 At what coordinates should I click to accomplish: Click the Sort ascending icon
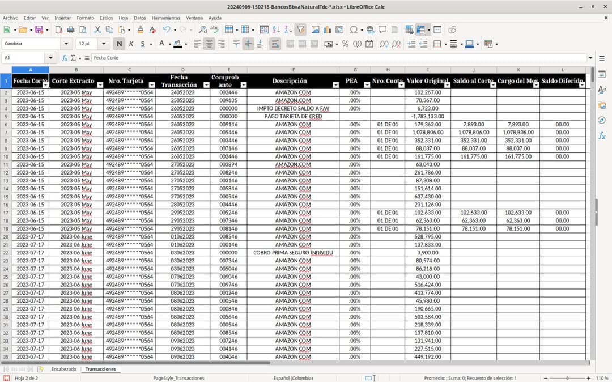[277, 29]
